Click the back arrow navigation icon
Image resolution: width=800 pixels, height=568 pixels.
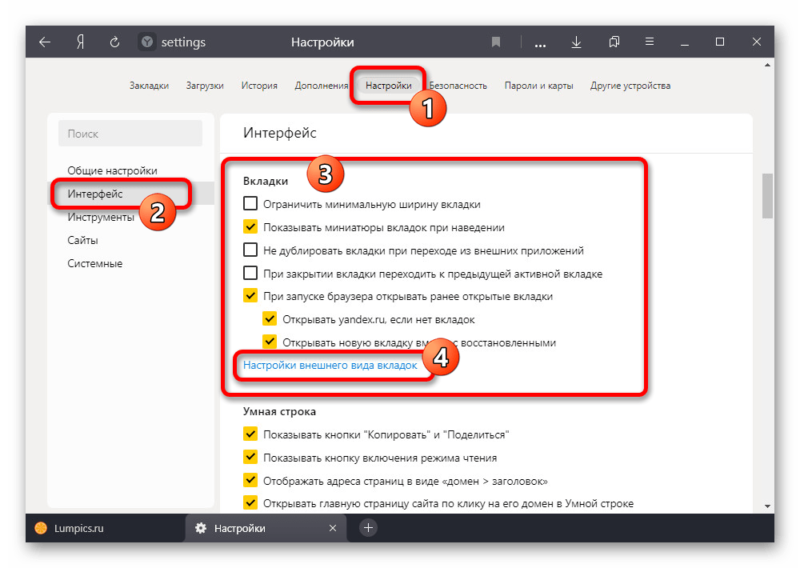45,42
